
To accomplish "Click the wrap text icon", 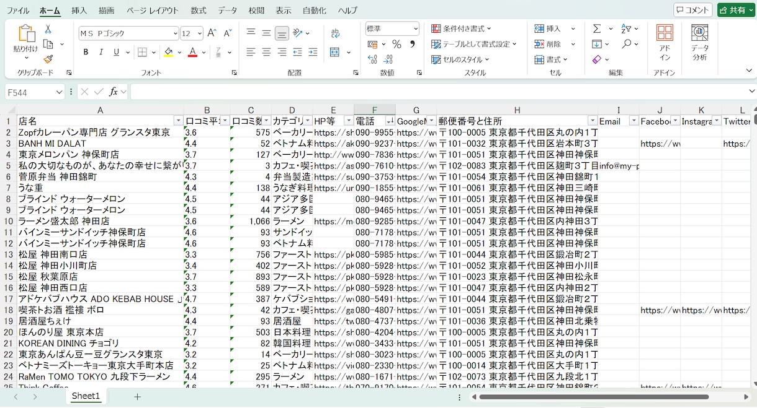I will click(x=336, y=33).
